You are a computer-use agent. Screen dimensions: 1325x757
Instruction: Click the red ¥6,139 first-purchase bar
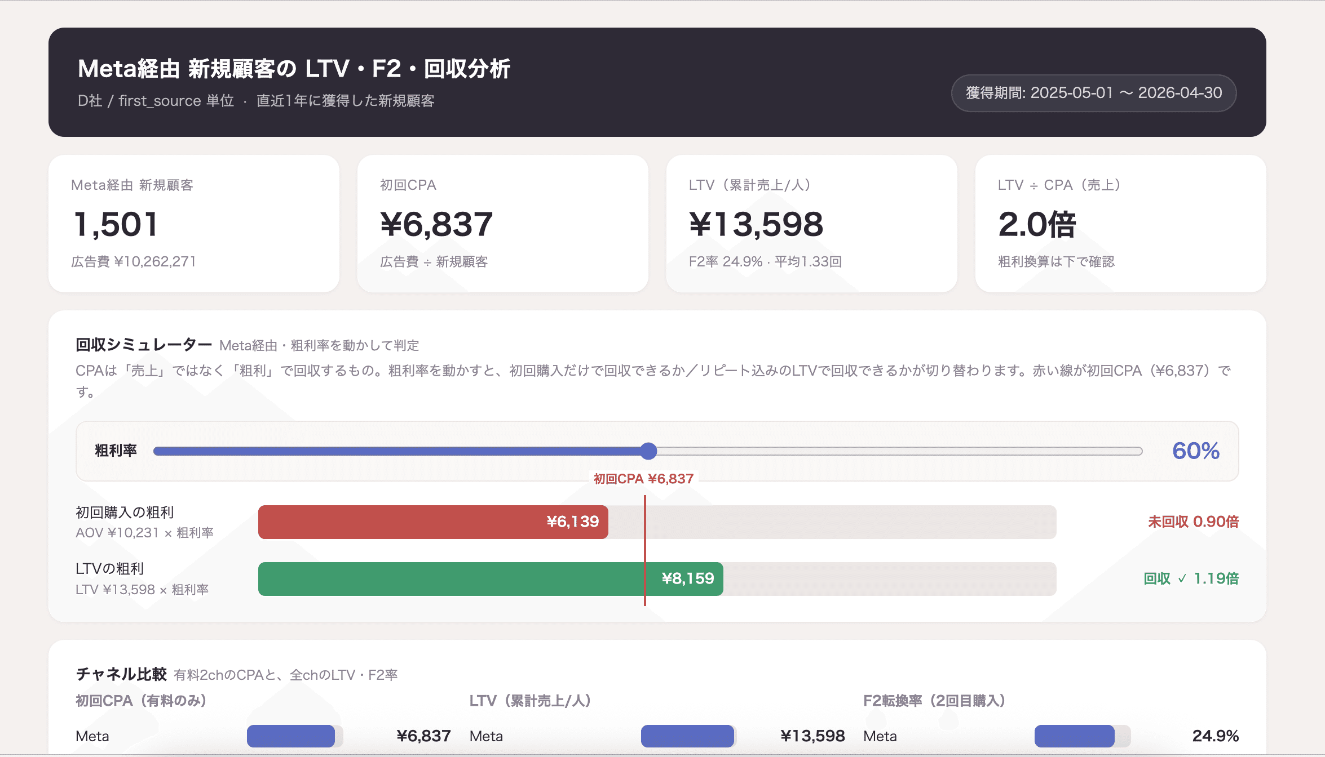coord(433,522)
